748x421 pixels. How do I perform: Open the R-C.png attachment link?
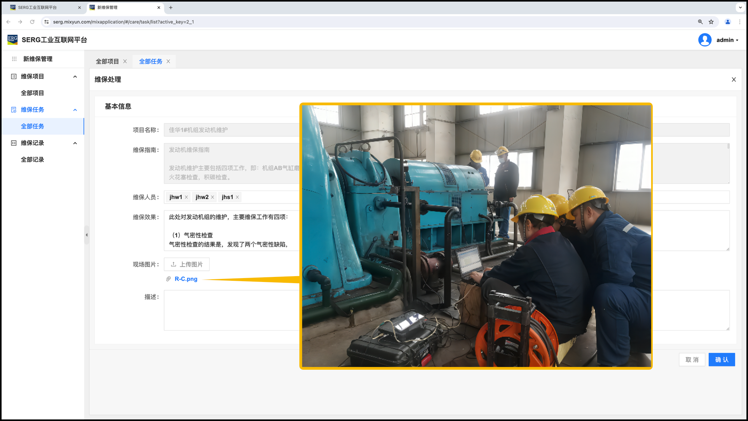point(186,279)
